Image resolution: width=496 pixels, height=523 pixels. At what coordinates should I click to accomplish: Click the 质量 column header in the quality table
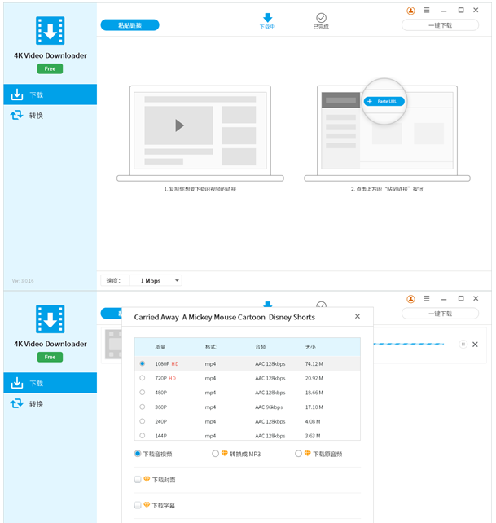(x=160, y=347)
